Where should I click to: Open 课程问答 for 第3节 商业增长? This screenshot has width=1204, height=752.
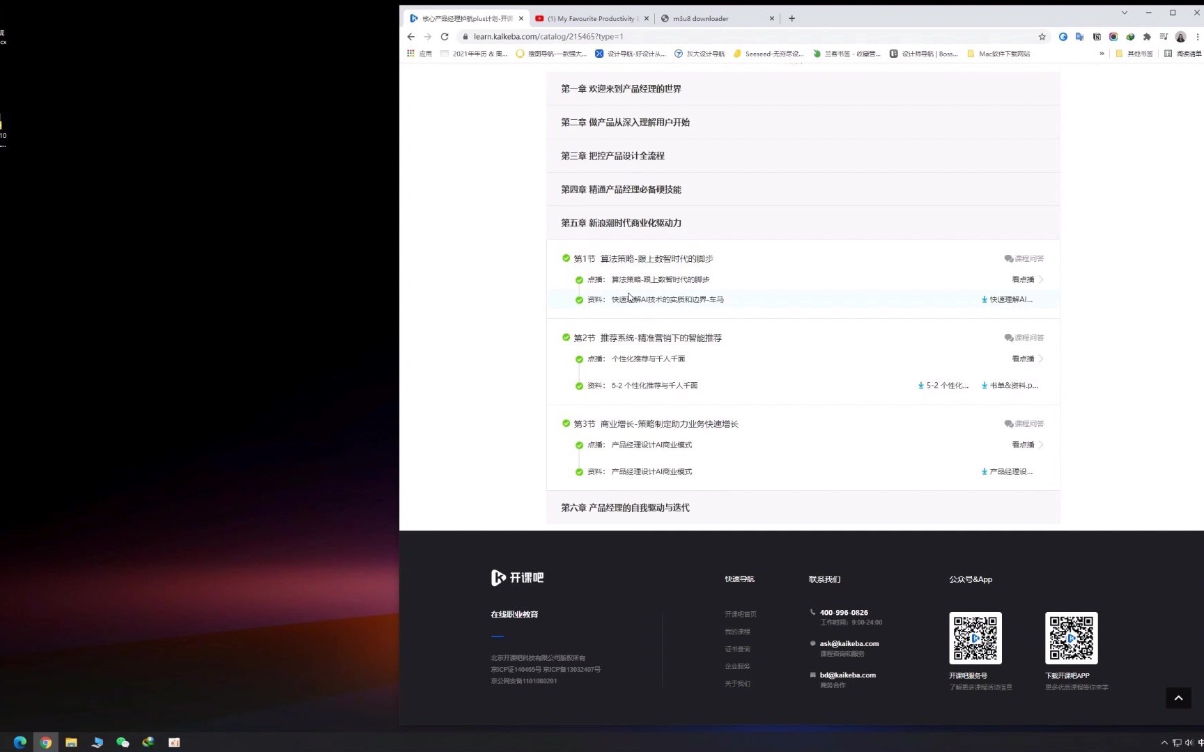coord(1024,423)
